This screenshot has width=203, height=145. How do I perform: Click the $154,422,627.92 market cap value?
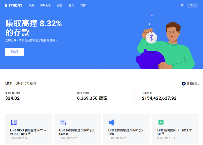point(159,98)
